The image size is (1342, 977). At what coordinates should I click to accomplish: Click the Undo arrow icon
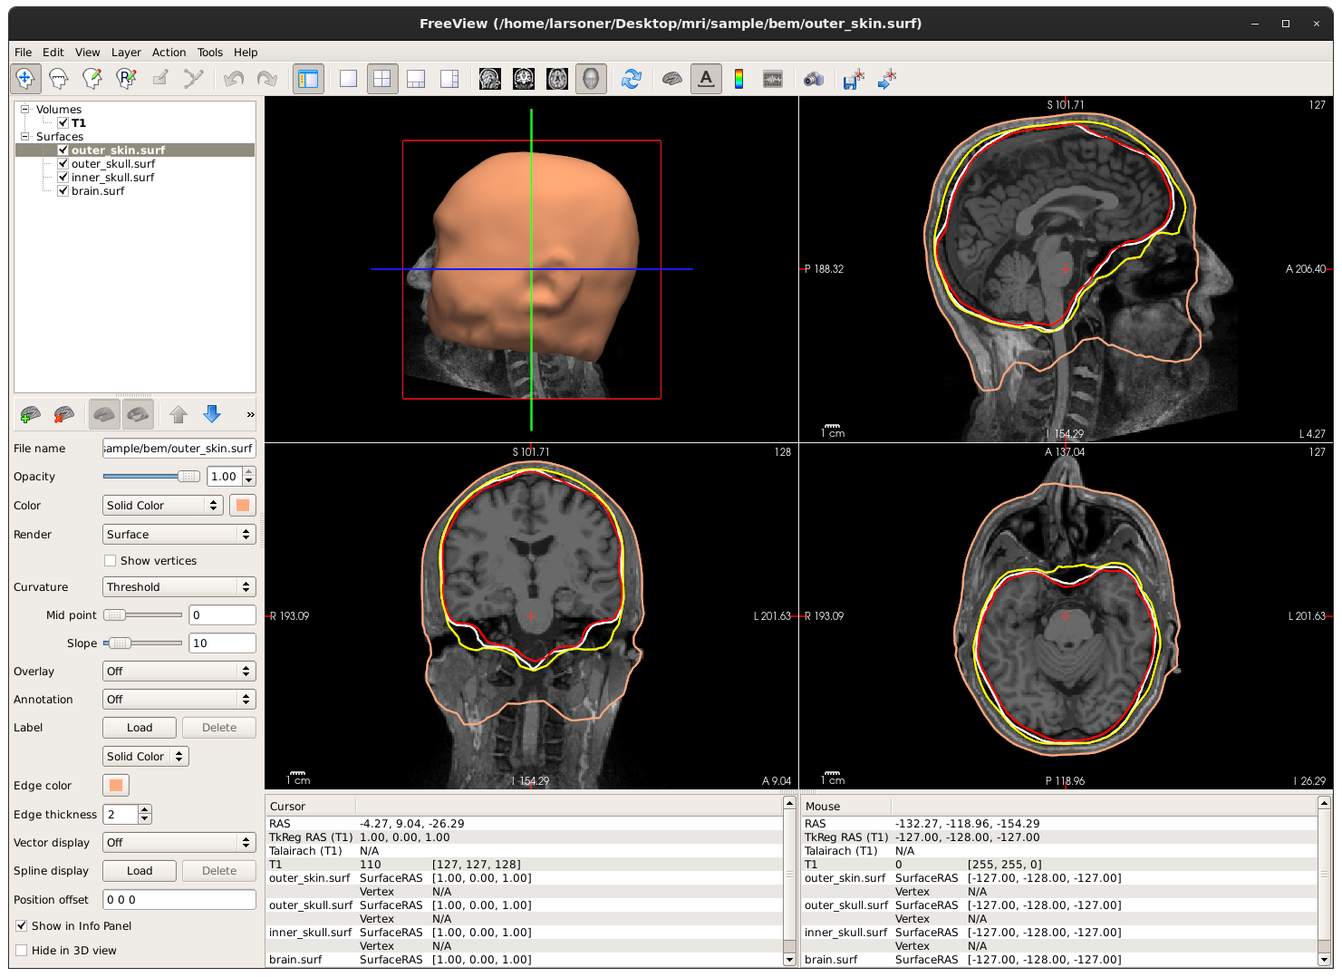click(x=234, y=79)
